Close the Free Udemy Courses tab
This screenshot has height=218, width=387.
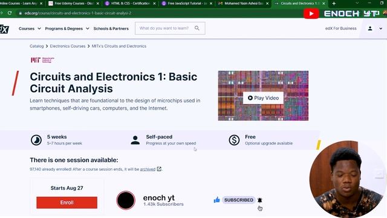point(98,4)
